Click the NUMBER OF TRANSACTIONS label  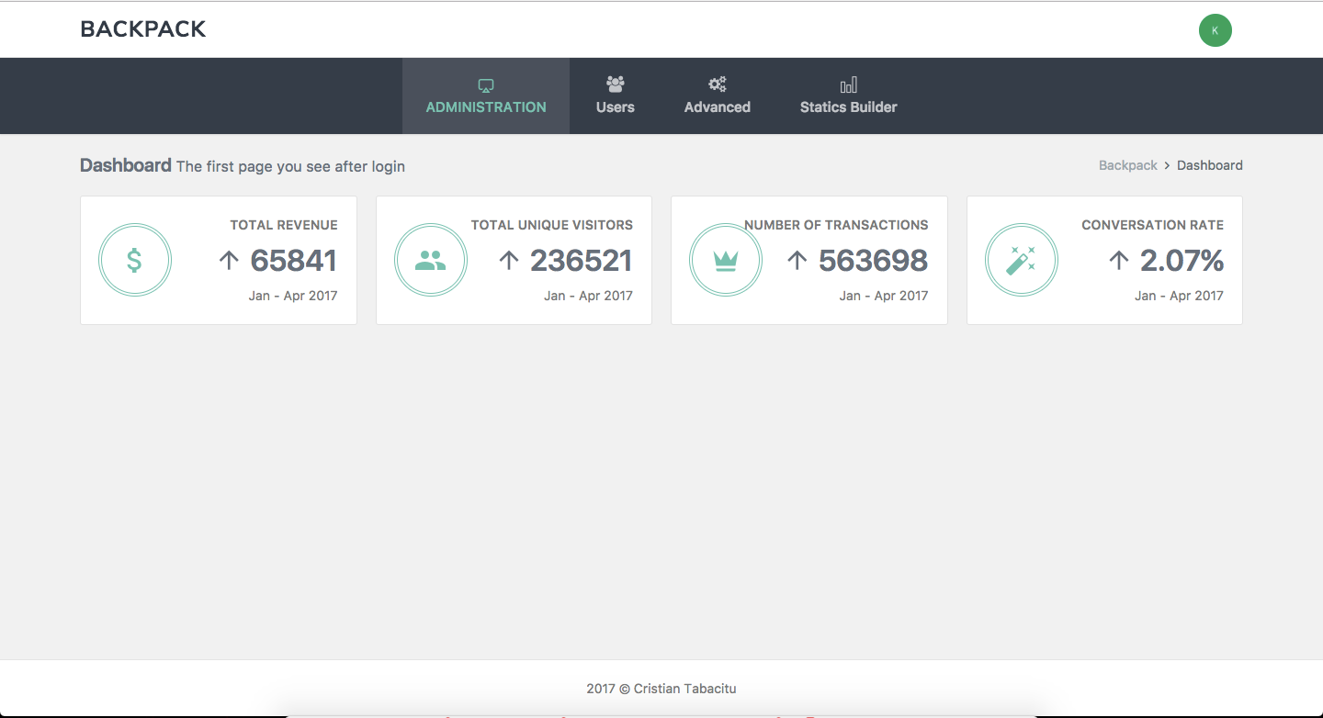[x=836, y=225]
